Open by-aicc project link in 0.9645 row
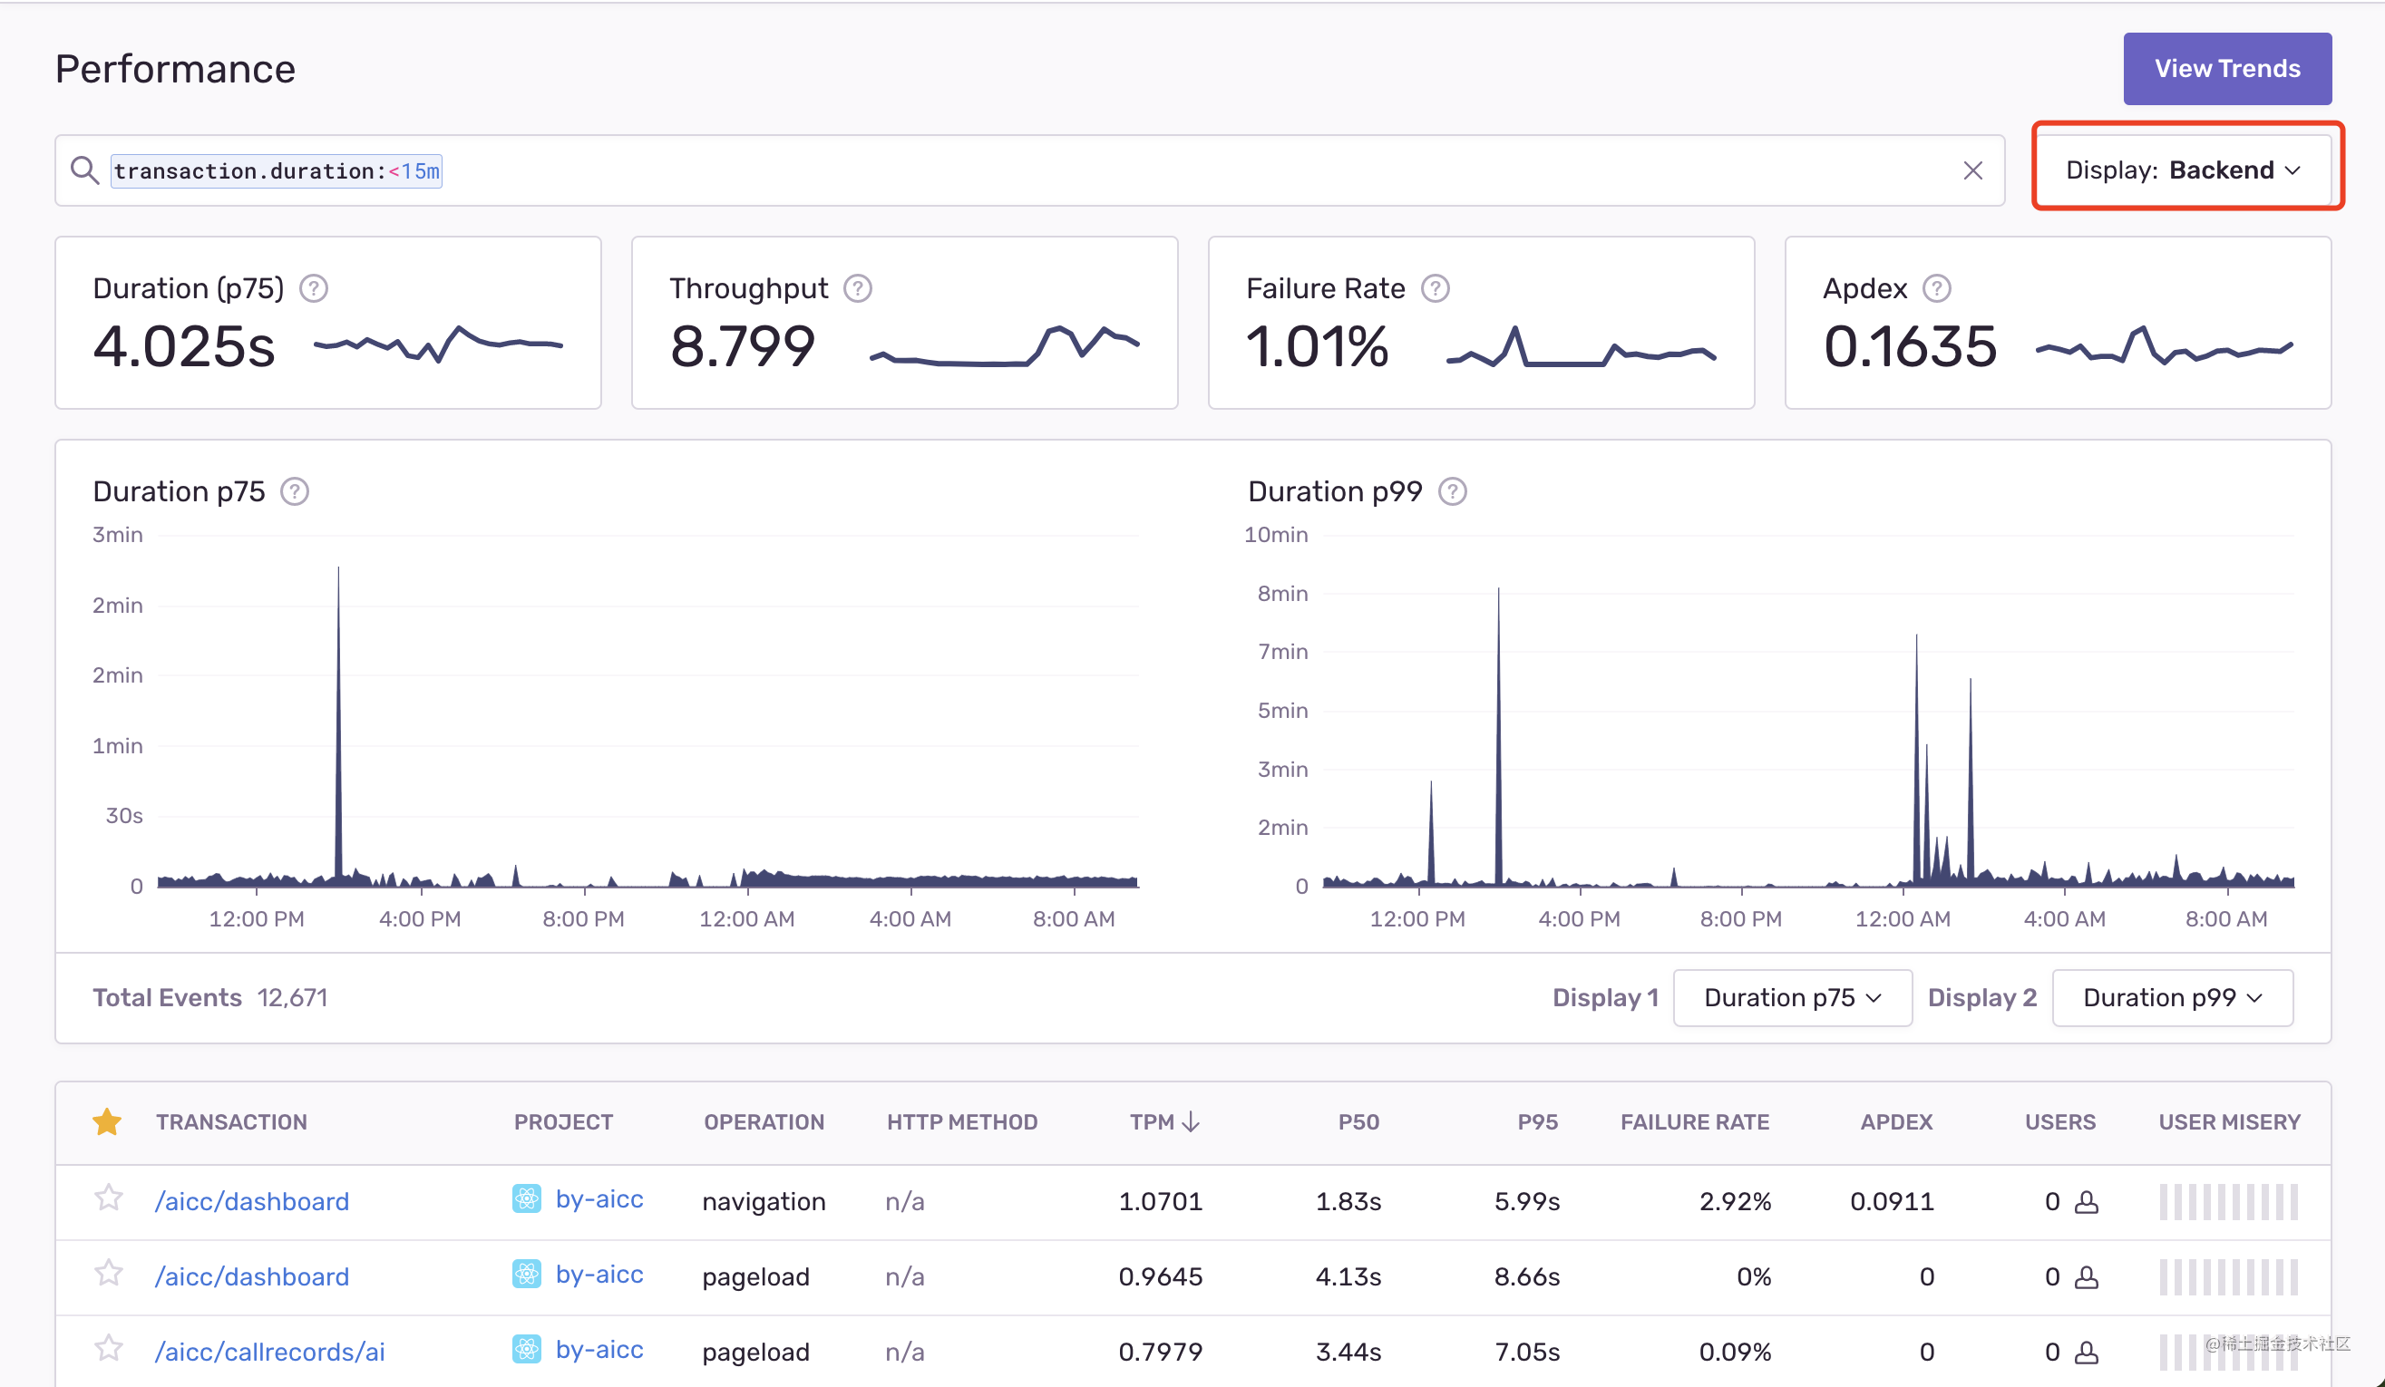The width and height of the screenshot is (2385, 1387). click(599, 1275)
